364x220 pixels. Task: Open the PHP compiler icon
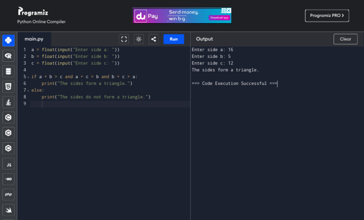9,194
